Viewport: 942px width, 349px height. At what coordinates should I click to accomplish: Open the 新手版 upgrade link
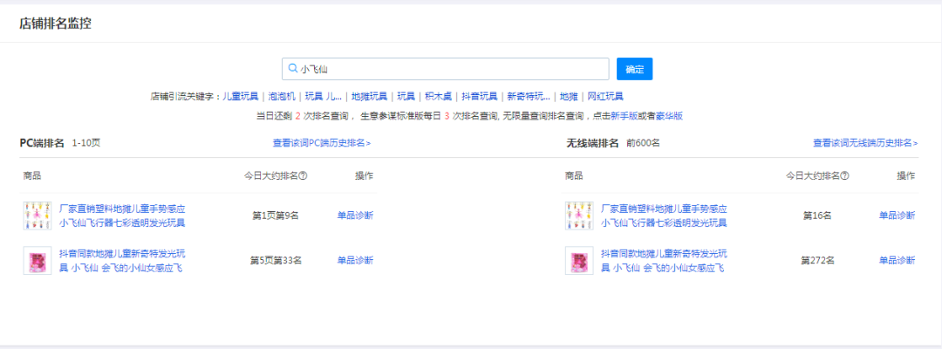[627, 115]
